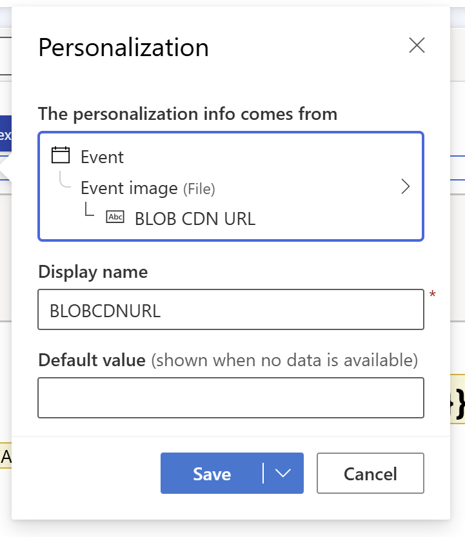Screen dimensions: 465x537
Task: Click the Abc text-type icon
Action: (115, 217)
